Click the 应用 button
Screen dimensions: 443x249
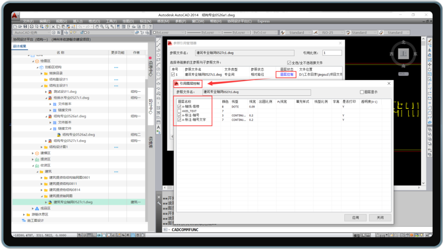355,218
